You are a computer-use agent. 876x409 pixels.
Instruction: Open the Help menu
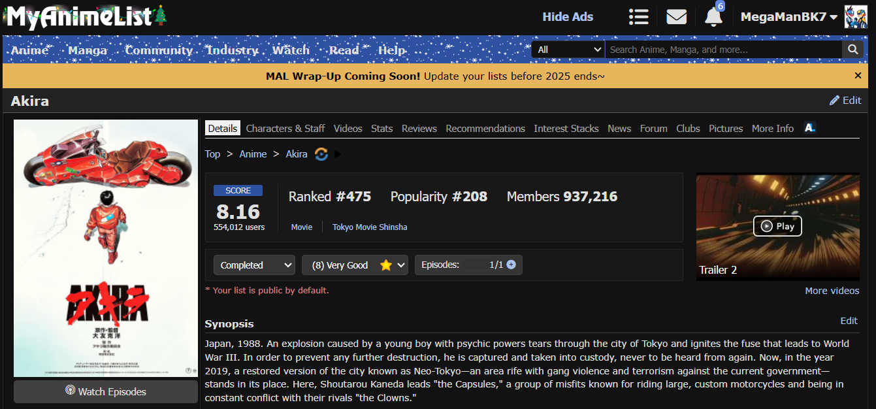pos(392,50)
